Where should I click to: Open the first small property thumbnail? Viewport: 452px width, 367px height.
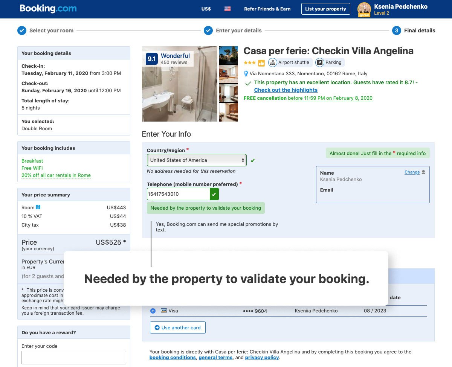pos(229,55)
